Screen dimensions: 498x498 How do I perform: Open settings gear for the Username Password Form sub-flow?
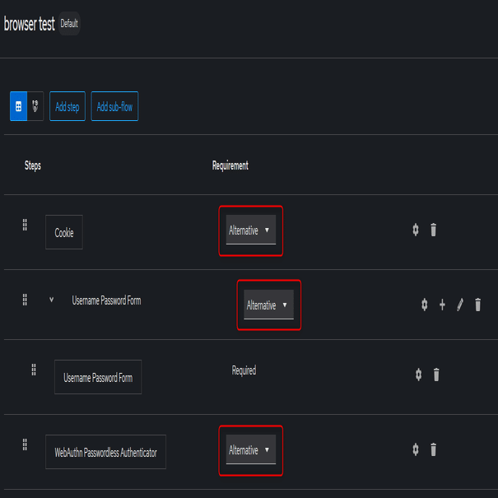click(424, 305)
